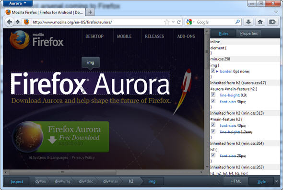283x190 pixels.
Task: Select the body#au breadcrumb node
Action: coord(41,181)
